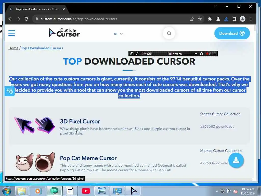Open File Explorer in taskbar

tap(22, 191)
